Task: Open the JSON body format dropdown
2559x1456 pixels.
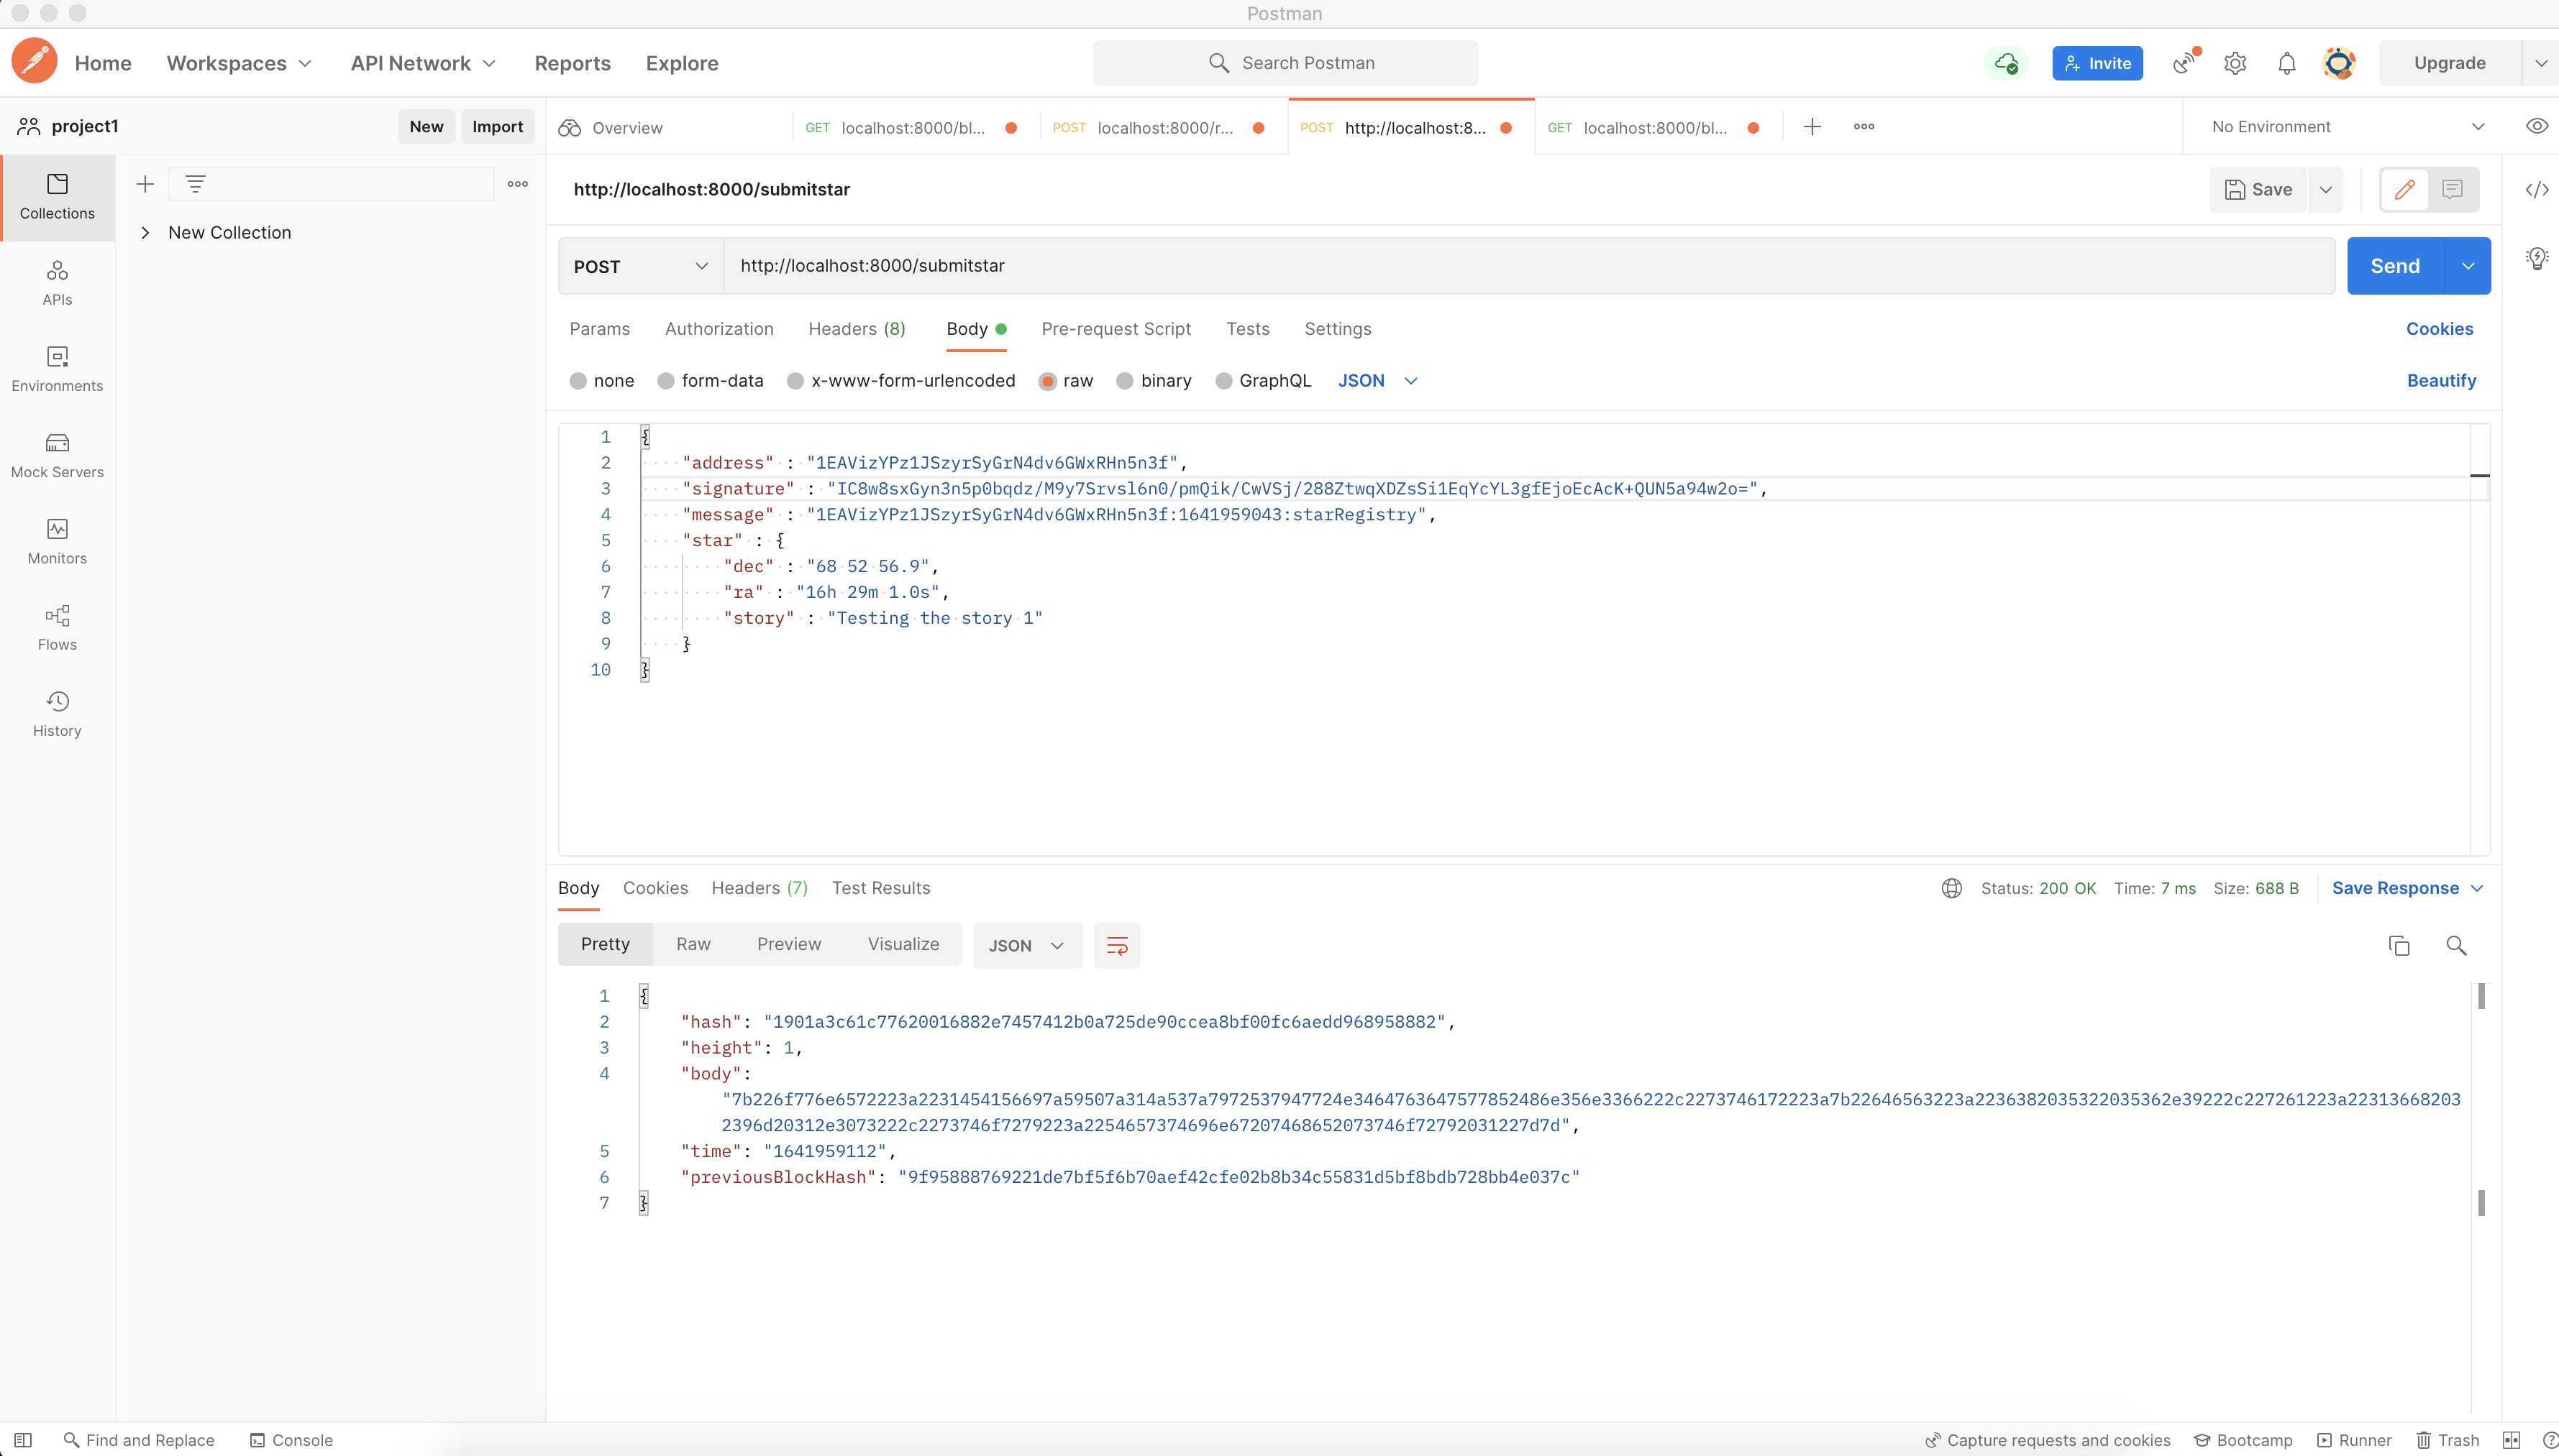Action: tap(1378, 381)
